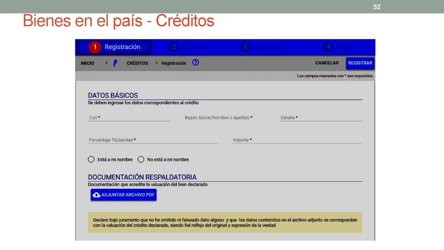
Task: Focus Porcentaje Titularidad input field
Action: (x=153, y=140)
